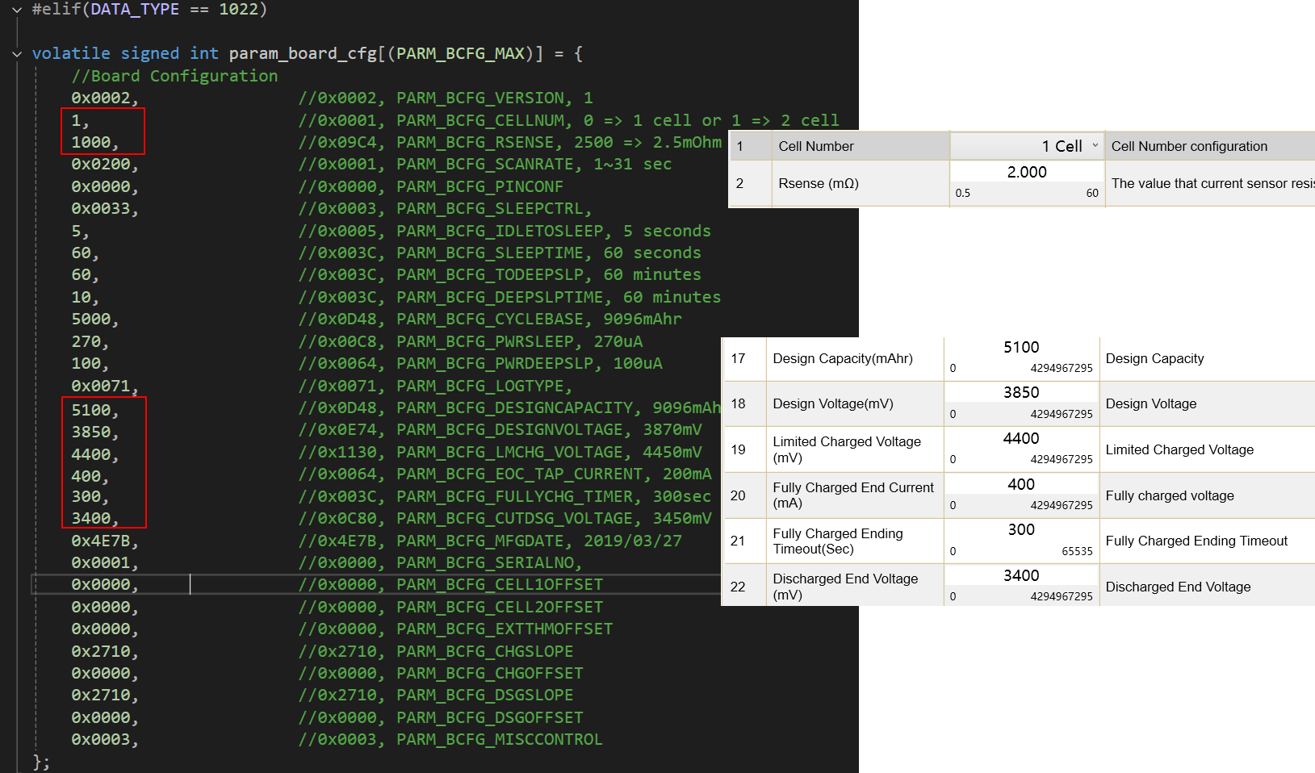Click code value 0x0003 on the MISCCONTROL line
This screenshot has width=1315, height=773.
(x=100, y=739)
